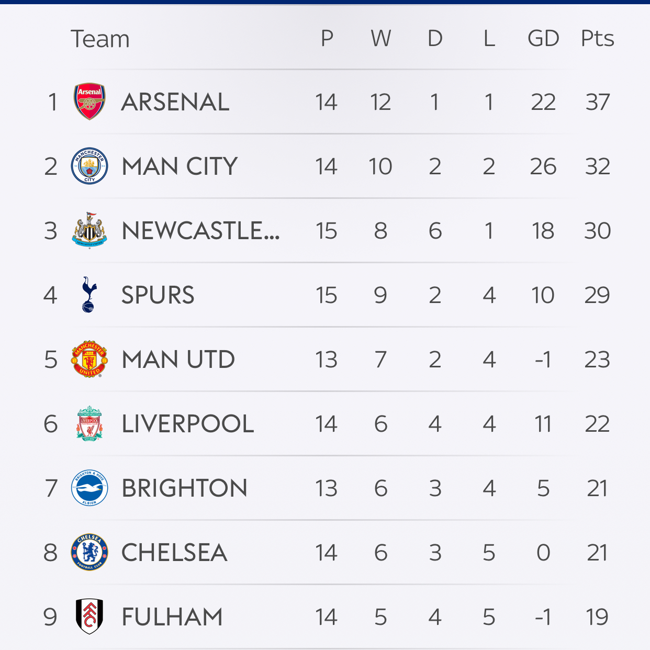Screen dimensions: 650x650
Task: Select the Spurs cockerel logo
Action: (x=89, y=295)
